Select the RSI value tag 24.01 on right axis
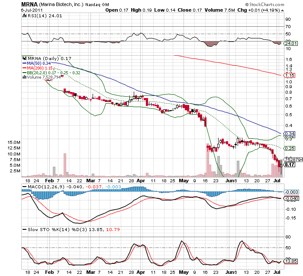 tap(291, 43)
